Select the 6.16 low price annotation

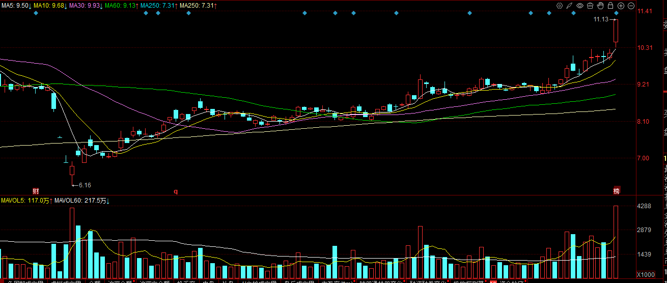(85, 185)
